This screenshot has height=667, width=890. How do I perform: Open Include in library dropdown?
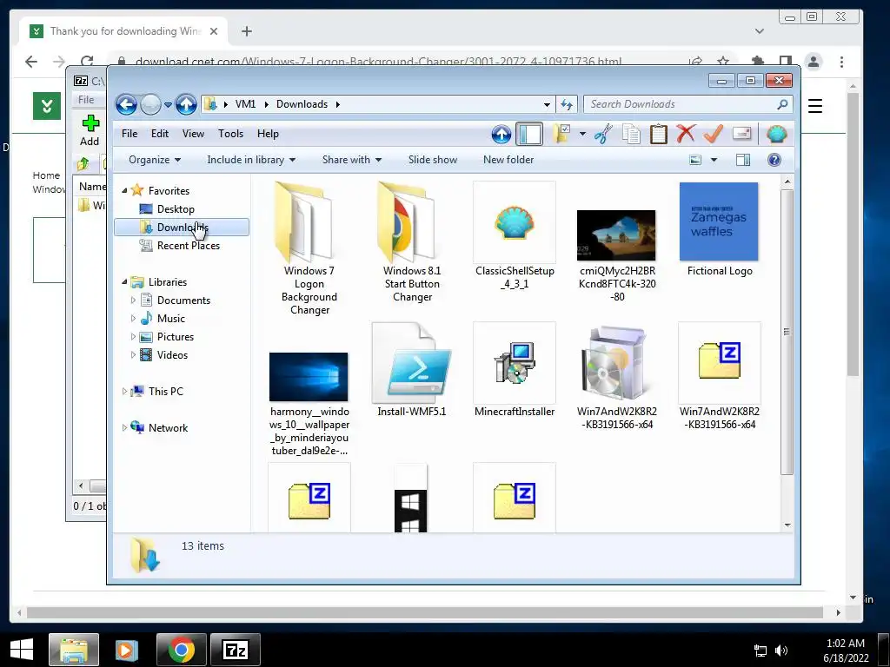[251, 160]
